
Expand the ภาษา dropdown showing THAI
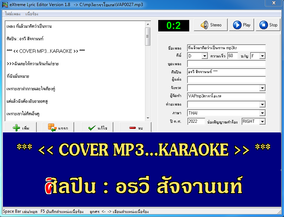coord(262,113)
